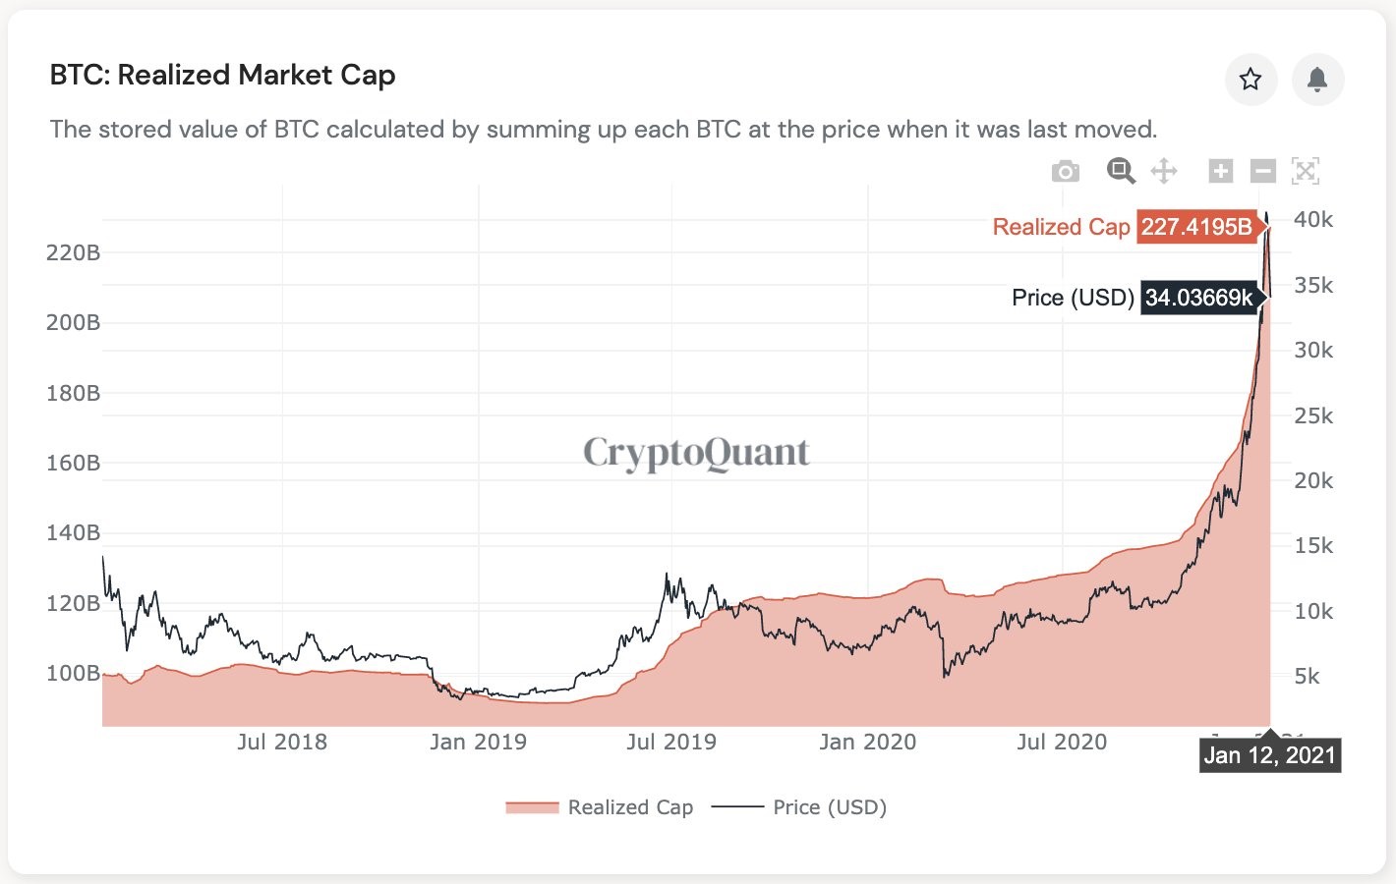Activate the pan tool icon
Image resolution: width=1396 pixels, height=884 pixels.
1166,171
